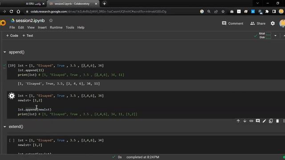Screen dimensions: 285x160
Task: Move the selected cell down
Action: [x=244, y=121]
